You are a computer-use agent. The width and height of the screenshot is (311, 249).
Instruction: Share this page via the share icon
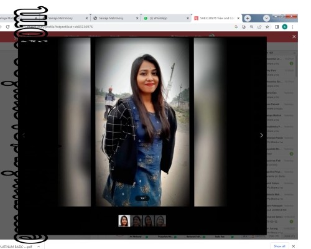(x=259, y=27)
